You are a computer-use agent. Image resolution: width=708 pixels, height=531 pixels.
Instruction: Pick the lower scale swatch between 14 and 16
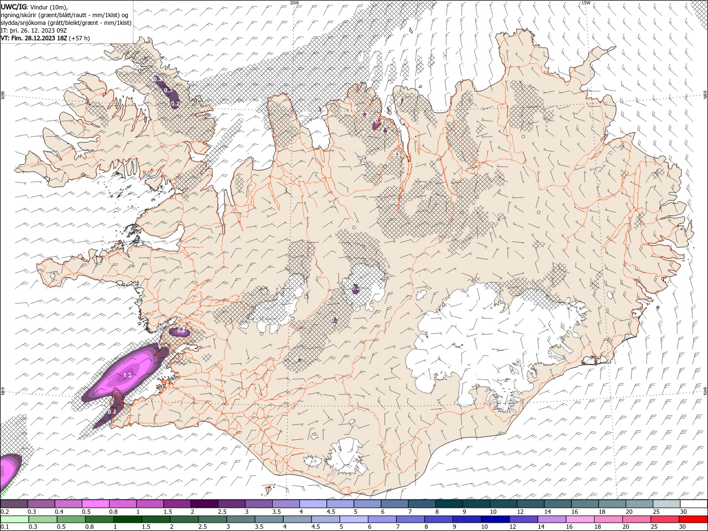551,519
